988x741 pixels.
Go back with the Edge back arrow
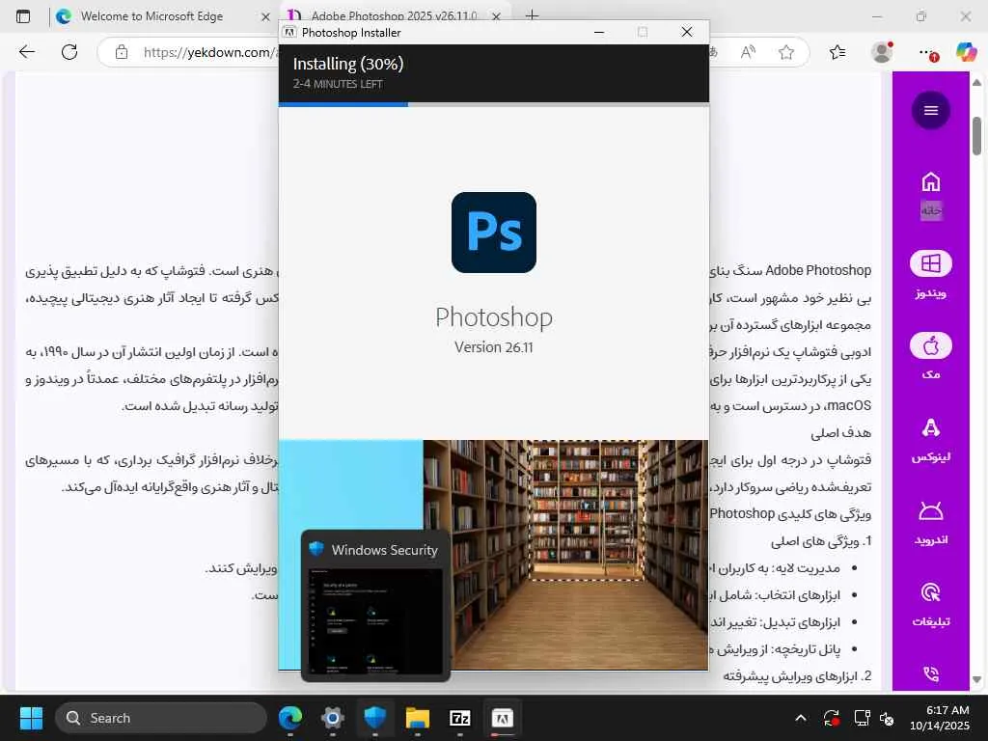click(x=26, y=52)
